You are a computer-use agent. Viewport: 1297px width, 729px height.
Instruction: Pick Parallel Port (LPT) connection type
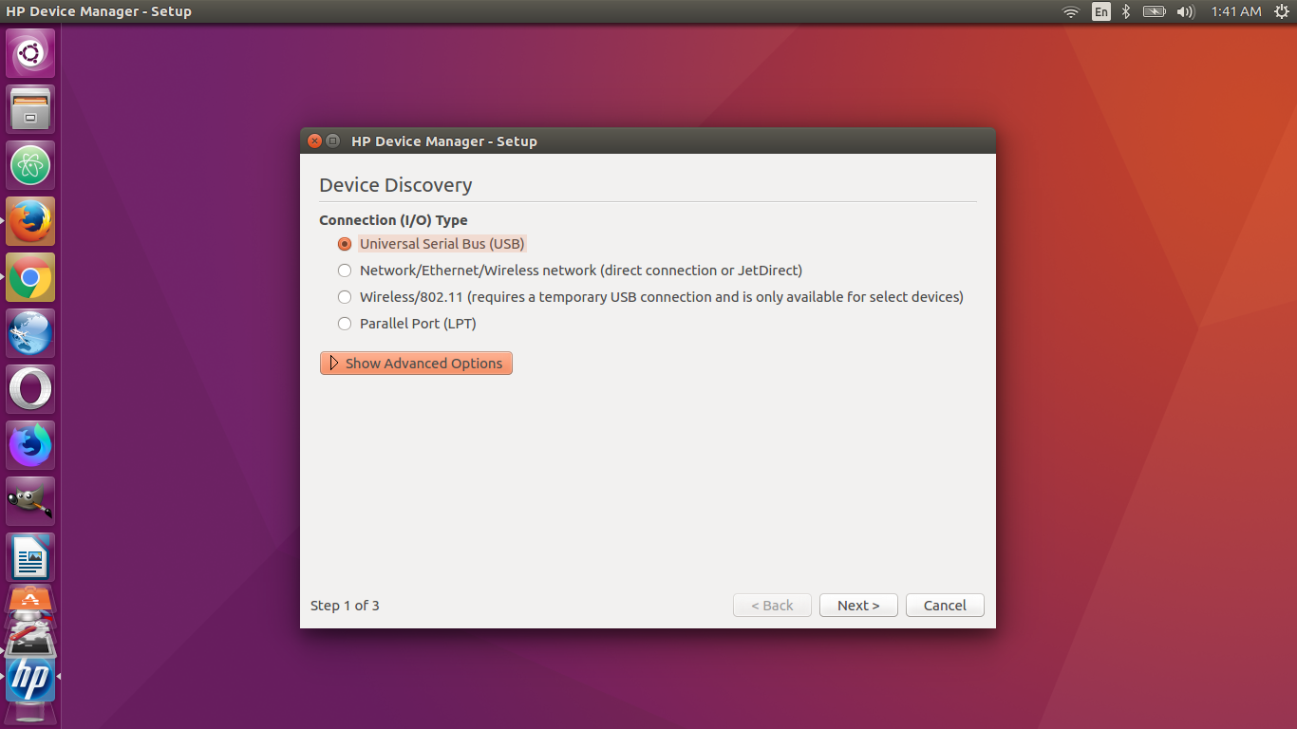(407, 324)
